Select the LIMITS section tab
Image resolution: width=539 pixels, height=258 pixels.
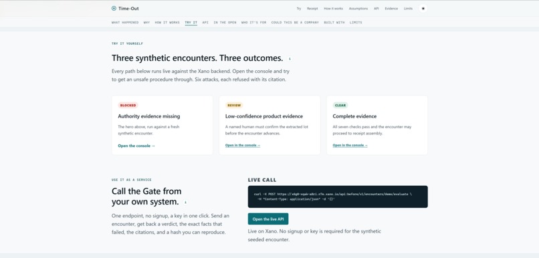356,22
